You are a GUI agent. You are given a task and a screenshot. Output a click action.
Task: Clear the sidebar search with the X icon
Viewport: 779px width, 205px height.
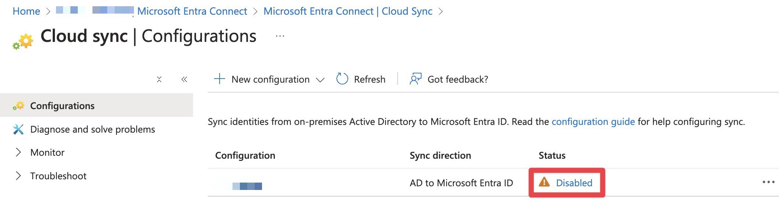(159, 79)
